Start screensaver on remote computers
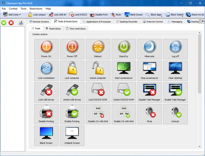Screen dimensions: 205x156 click(124, 70)
